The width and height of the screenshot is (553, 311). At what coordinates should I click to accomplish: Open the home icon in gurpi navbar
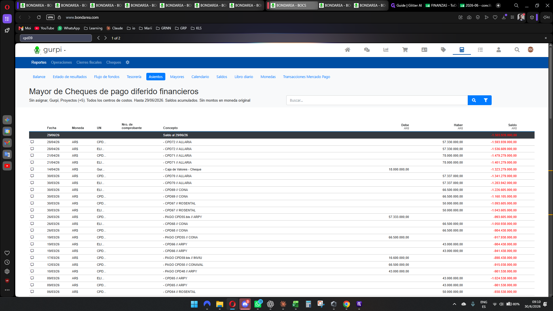[x=347, y=50]
